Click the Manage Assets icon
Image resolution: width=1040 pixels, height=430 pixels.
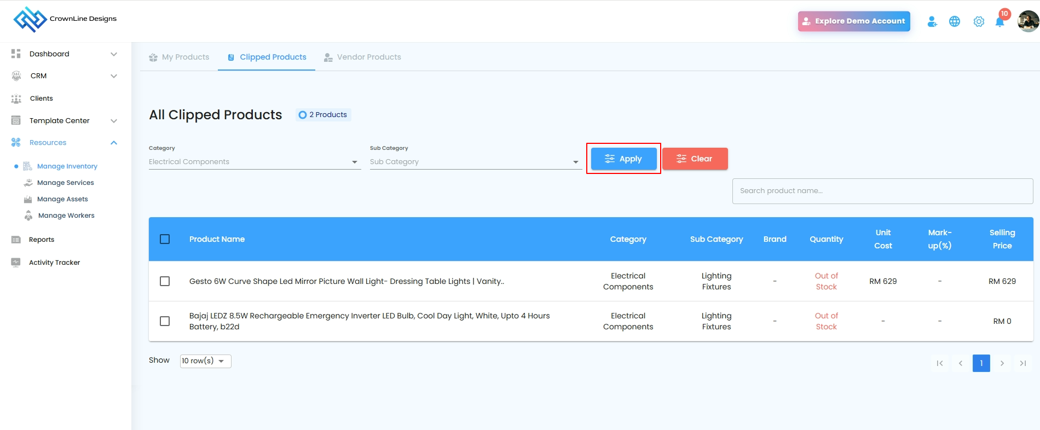coord(28,199)
